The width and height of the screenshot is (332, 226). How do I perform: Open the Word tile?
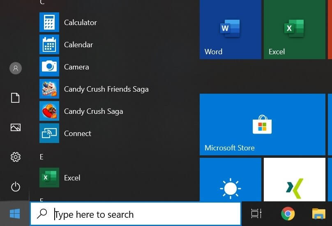pos(231,29)
